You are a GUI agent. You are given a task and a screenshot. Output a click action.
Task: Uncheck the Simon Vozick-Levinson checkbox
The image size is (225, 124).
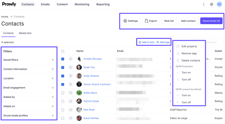click(x=63, y=84)
